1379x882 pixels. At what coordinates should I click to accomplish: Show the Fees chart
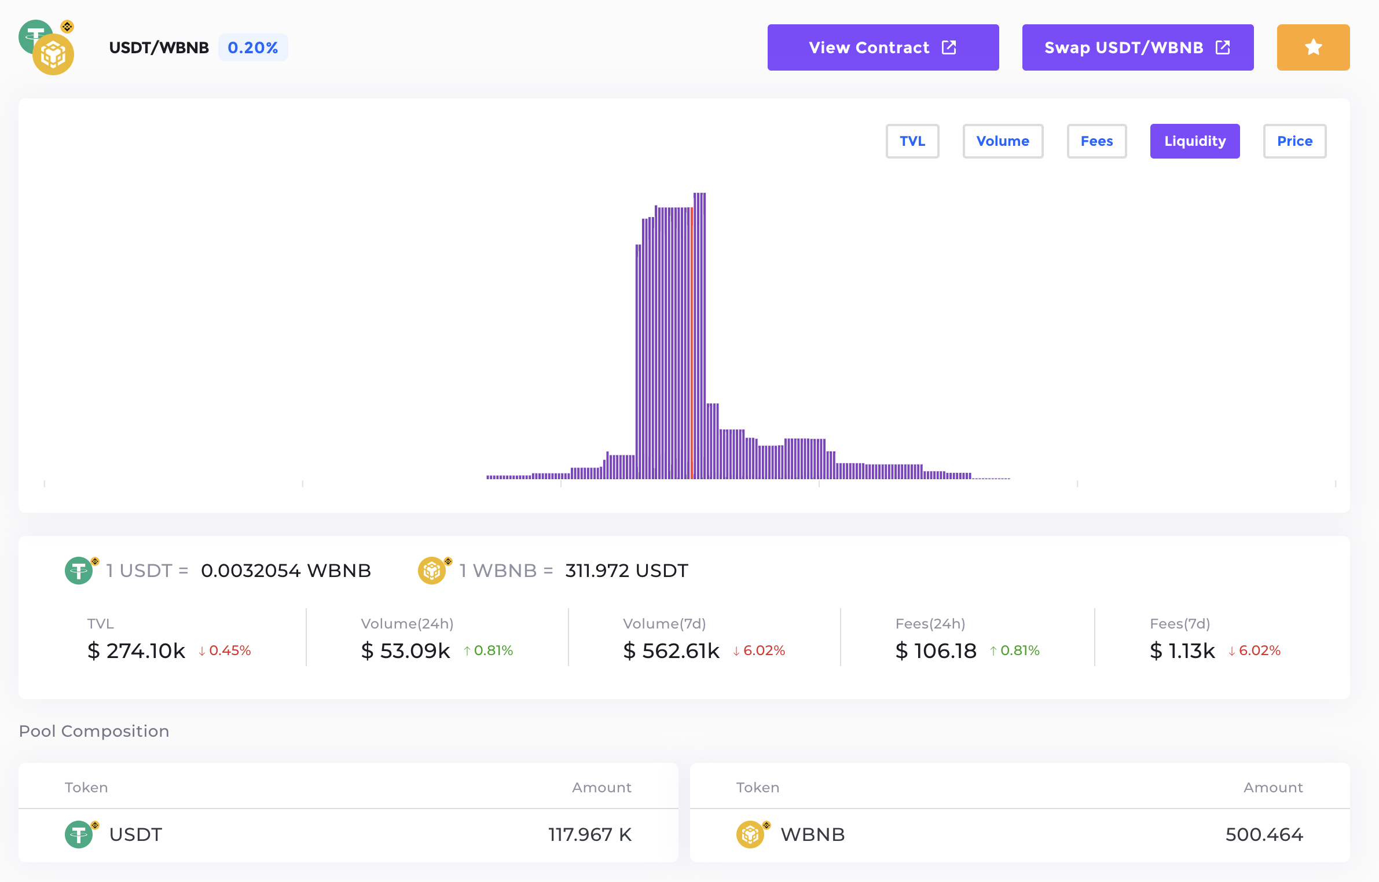click(x=1096, y=141)
